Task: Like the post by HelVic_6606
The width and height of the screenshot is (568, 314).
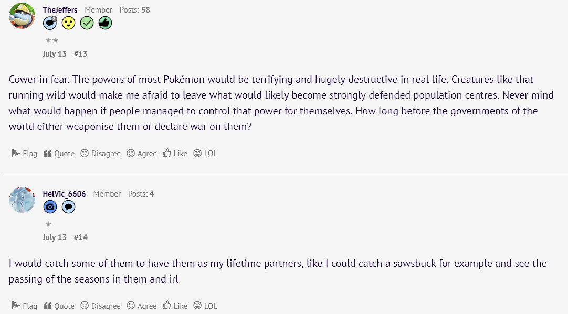Action: pyautogui.click(x=175, y=306)
